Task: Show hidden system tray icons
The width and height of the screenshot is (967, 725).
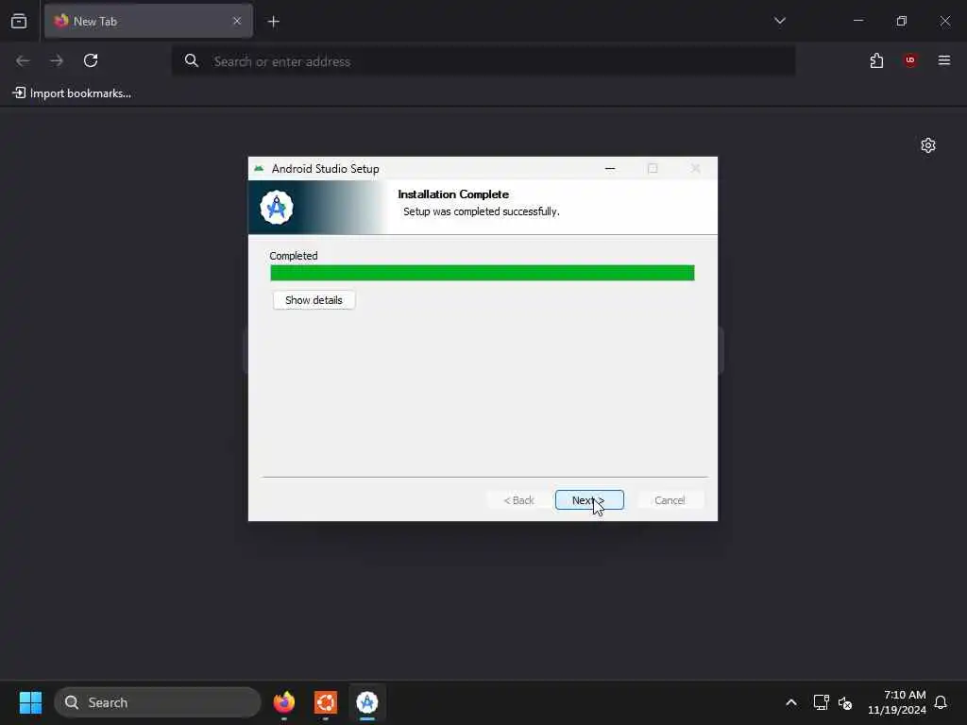Action: pyautogui.click(x=791, y=702)
